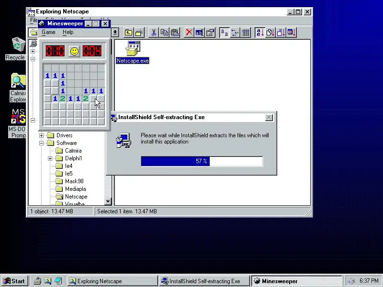Click the Paste clipboard icon
The height and width of the screenshot is (287, 383).
[x=175, y=33]
